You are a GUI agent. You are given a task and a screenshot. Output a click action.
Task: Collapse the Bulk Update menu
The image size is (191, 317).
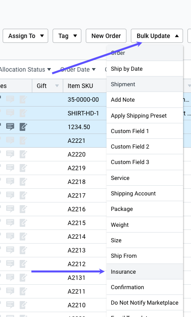point(157,36)
